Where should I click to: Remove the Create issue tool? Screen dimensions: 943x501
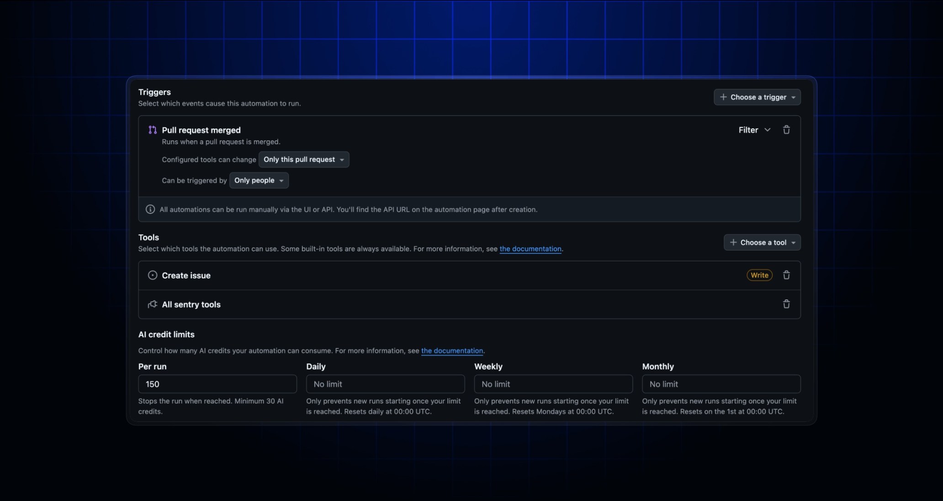786,275
